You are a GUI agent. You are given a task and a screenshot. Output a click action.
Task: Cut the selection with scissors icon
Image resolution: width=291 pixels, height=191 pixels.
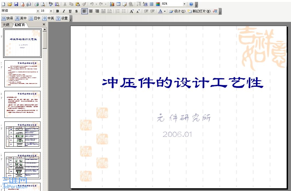[65, 4]
